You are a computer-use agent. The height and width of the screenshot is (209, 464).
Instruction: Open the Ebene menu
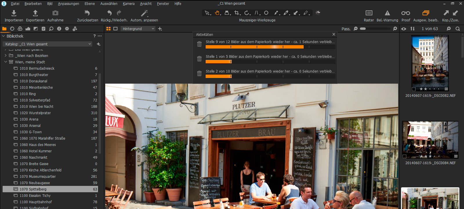(x=90, y=3)
